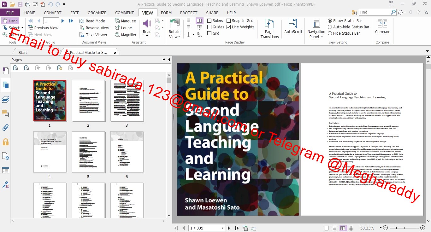
Task: Jump to last page in ribbon Go To
Action: pos(71,21)
